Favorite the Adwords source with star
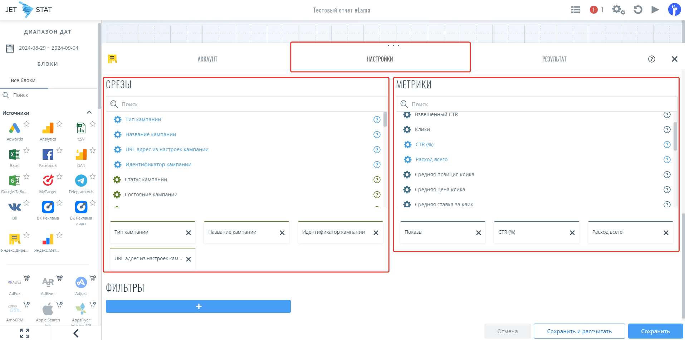 tap(26, 124)
